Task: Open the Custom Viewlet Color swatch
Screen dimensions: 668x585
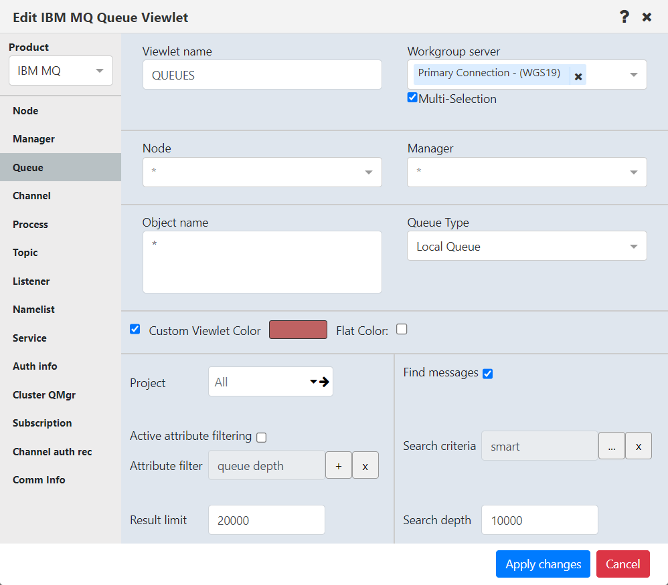Action: click(x=299, y=330)
